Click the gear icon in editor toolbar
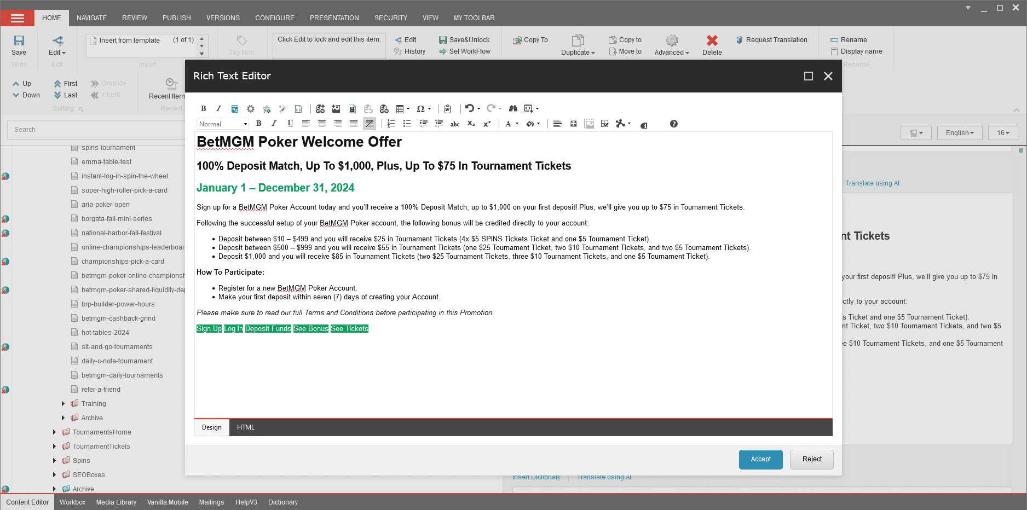Viewport: 1027px width, 510px height. tap(251, 108)
